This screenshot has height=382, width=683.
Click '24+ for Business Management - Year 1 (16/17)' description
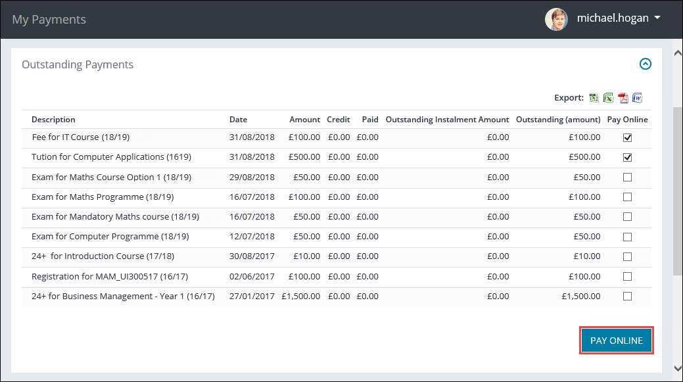click(123, 296)
